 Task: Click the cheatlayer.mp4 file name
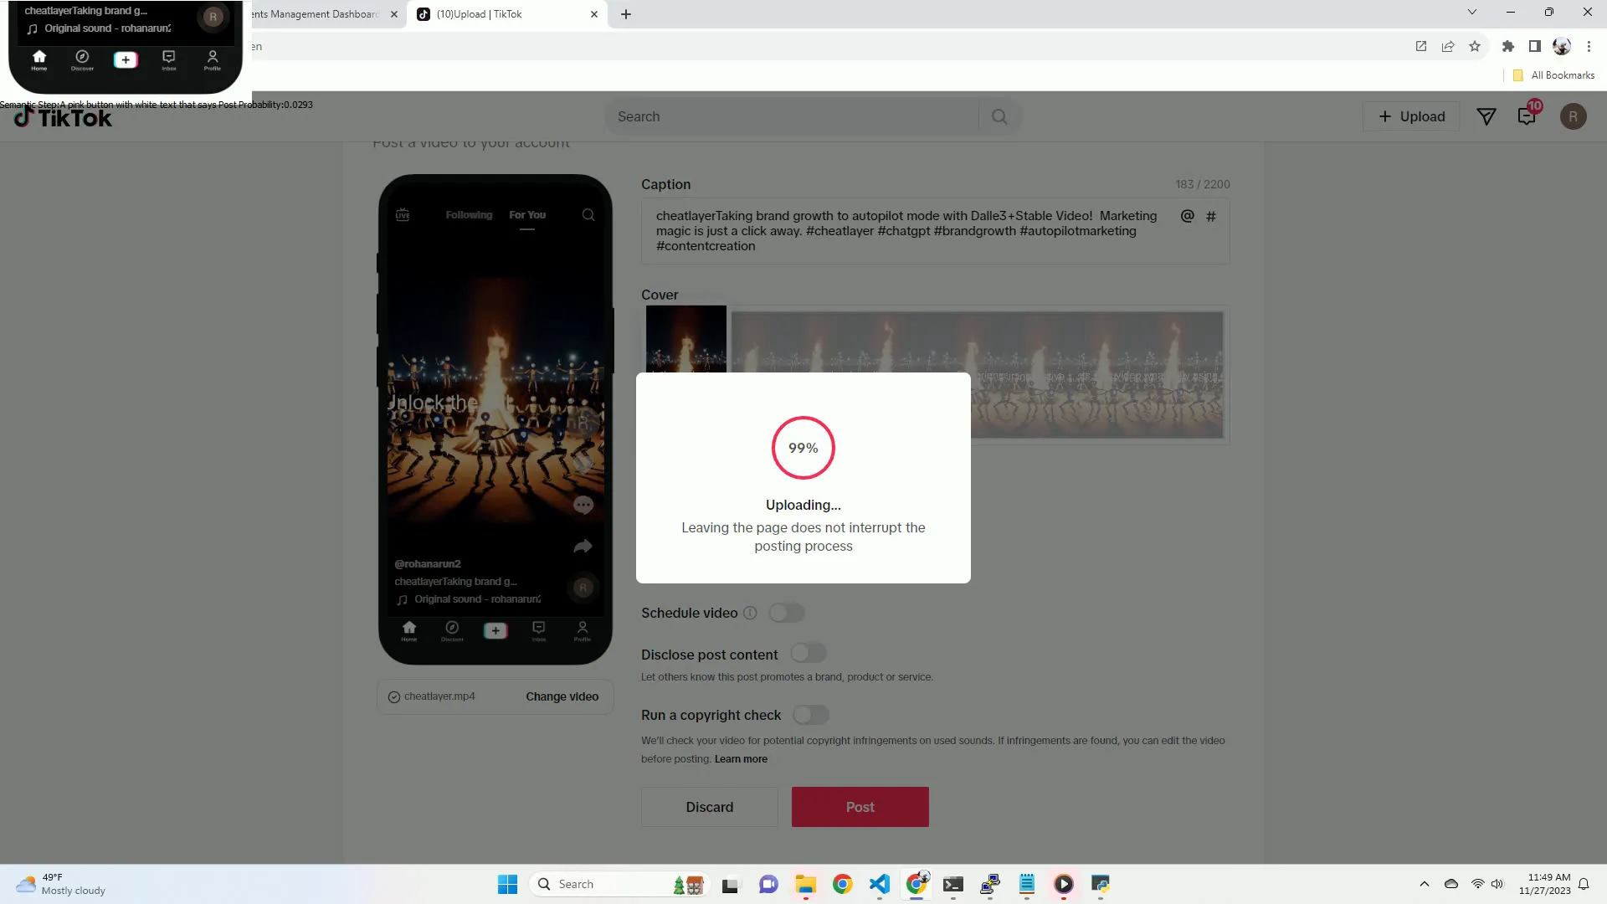439,696
